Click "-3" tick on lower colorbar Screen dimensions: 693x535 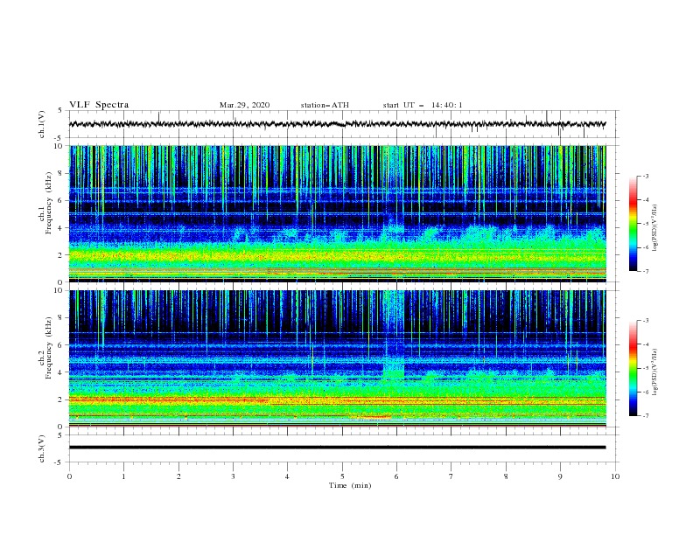point(645,321)
